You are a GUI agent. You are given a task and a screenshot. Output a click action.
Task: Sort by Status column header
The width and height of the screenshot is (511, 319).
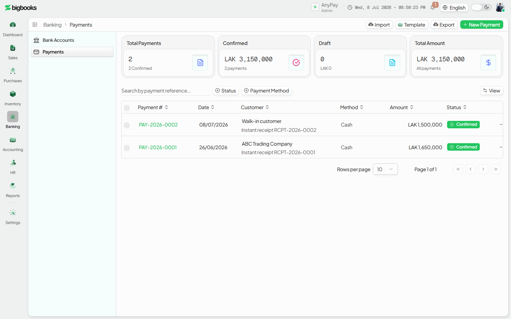click(x=457, y=107)
